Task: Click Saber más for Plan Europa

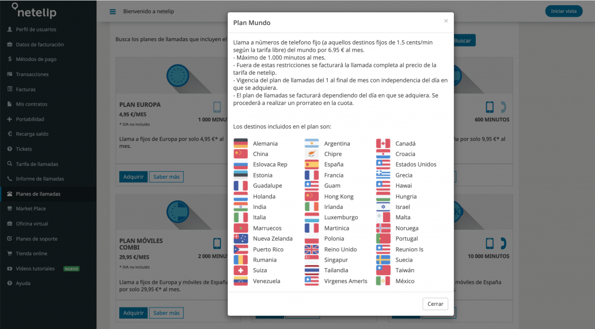Action: point(166,176)
